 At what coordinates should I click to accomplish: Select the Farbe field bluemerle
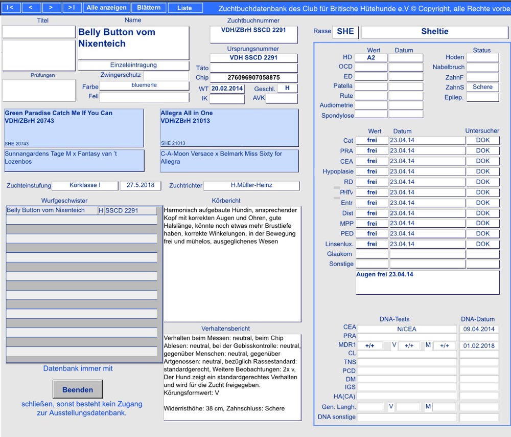[x=144, y=85]
